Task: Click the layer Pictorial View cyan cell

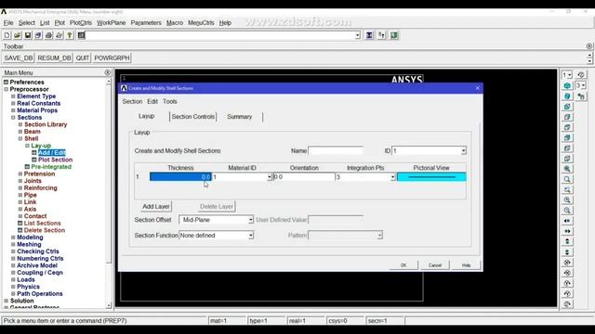Action: click(431, 177)
